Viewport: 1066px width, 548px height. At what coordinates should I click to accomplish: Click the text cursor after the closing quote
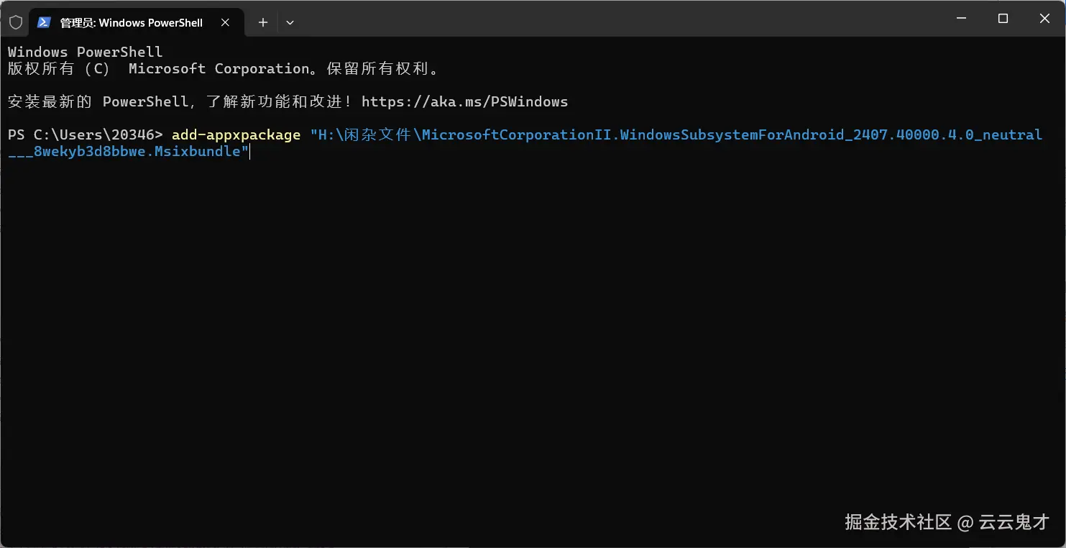point(250,152)
